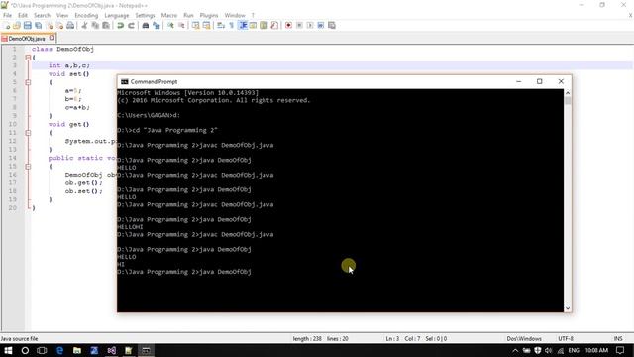Screen dimensions: 634x357
Task: Open the Search menu
Action: [x=42, y=16]
